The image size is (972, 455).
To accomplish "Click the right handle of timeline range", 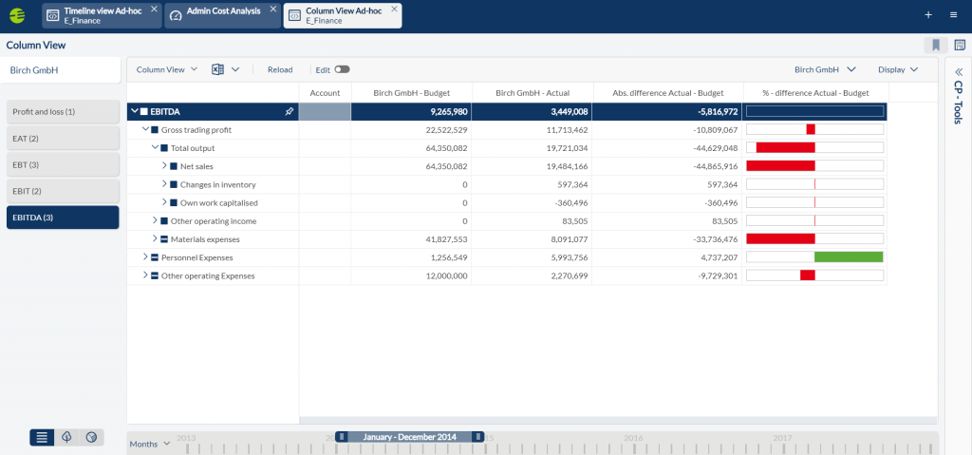I will point(478,437).
